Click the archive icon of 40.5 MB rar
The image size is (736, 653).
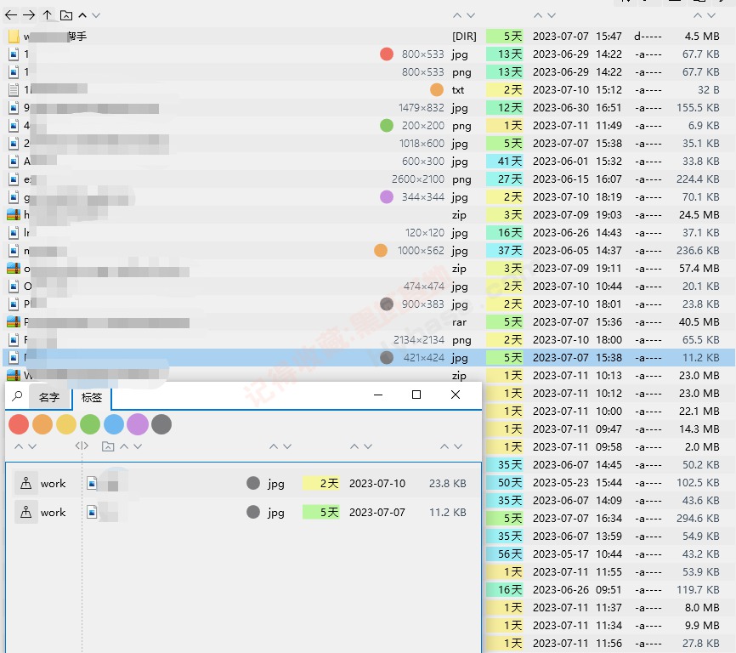(14, 321)
